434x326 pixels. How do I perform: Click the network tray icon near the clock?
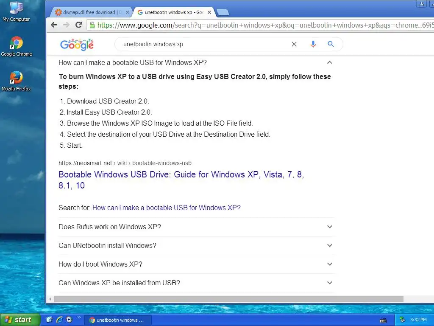[403, 320]
